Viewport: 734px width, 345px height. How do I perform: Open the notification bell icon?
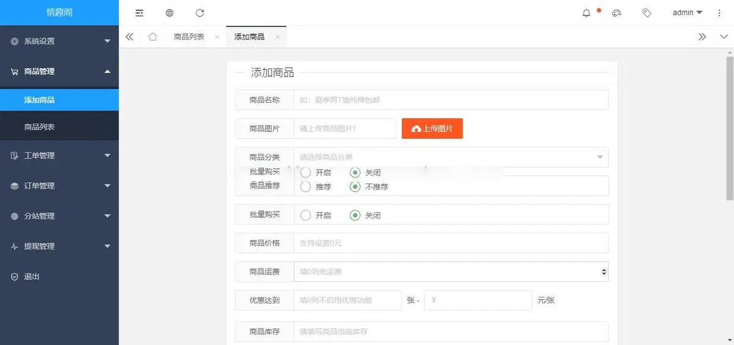pos(587,13)
